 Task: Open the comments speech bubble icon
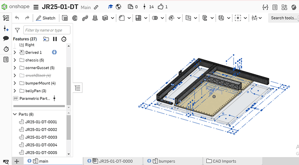[6, 38]
